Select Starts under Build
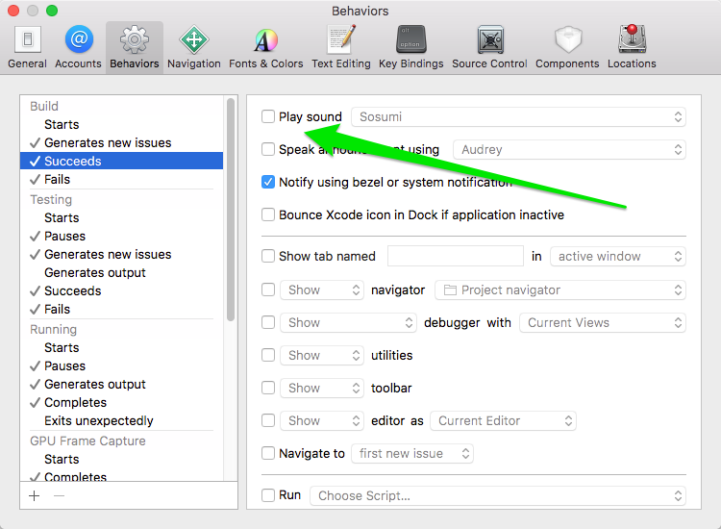 tap(122, 124)
